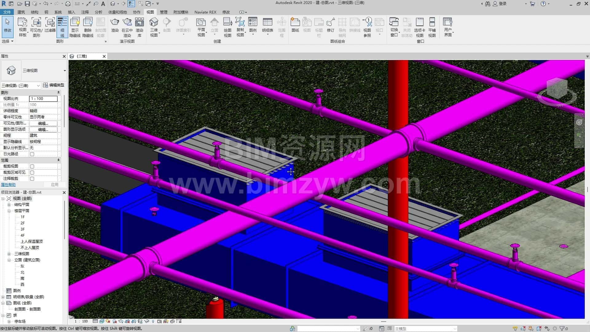Open the 选择 panel dropdown
The height and width of the screenshot is (332, 590).
pos(8,41)
